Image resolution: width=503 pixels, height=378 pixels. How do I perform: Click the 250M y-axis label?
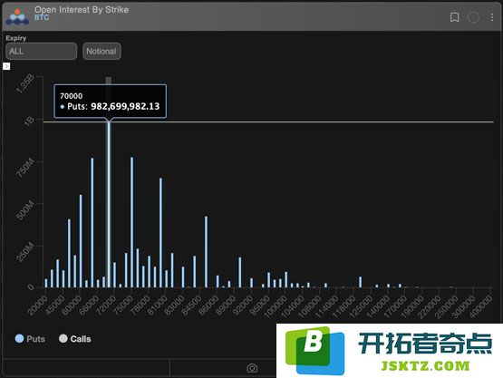pos(25,253)
